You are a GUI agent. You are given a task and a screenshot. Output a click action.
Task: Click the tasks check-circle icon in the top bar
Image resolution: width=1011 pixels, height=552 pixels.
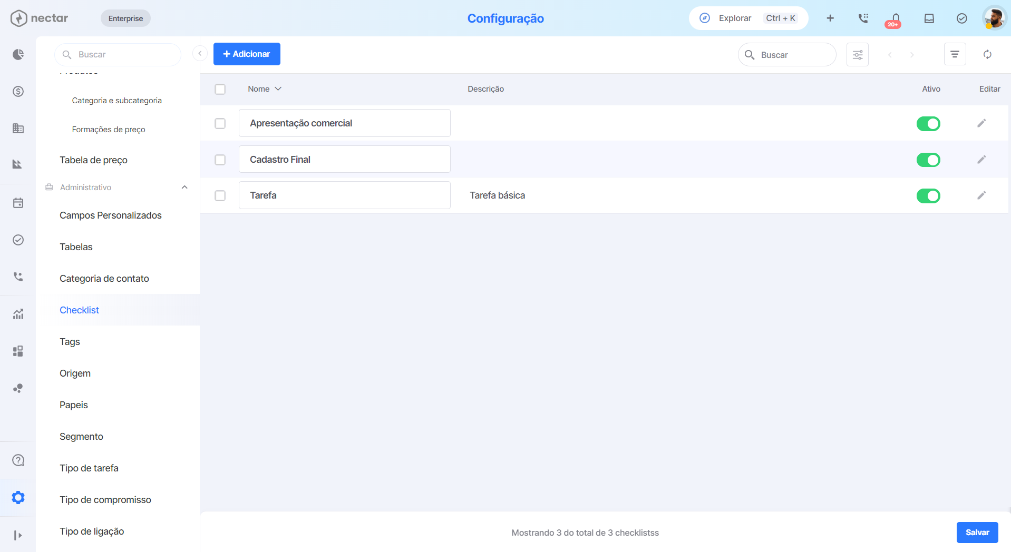[961, 18]
